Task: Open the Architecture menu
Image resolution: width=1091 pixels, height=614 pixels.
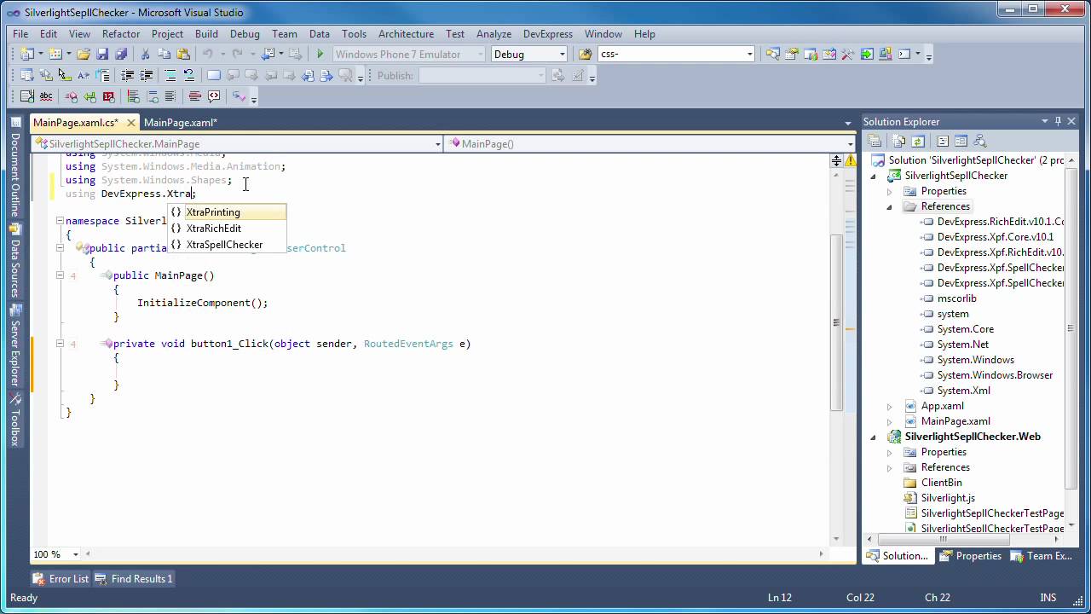Action: coord(406,34)
